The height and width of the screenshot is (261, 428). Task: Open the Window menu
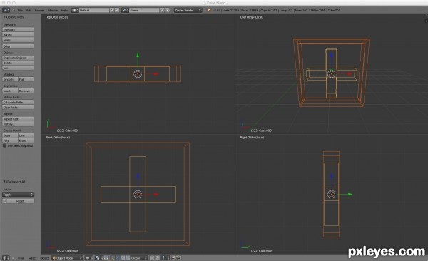(x=52, y=10)
